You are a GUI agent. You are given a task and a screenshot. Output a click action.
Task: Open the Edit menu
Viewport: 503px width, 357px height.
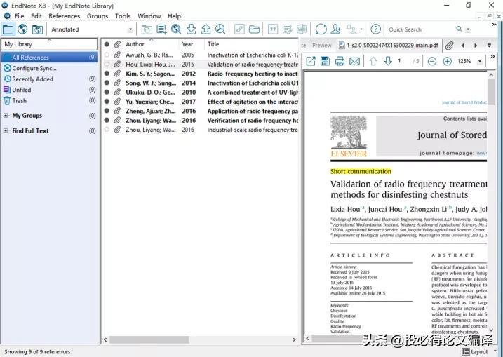point(36,16)
